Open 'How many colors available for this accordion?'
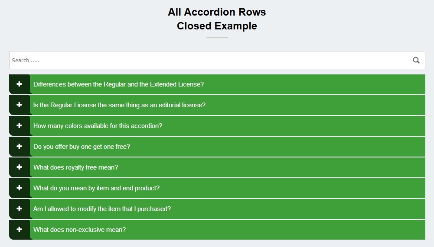Viewport: 434px width, 247px height. (98, 126)
